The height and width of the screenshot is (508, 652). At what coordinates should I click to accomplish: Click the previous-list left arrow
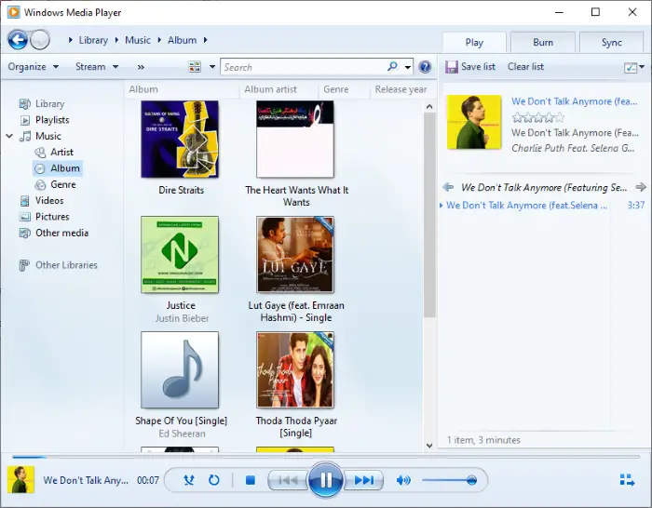448,187
